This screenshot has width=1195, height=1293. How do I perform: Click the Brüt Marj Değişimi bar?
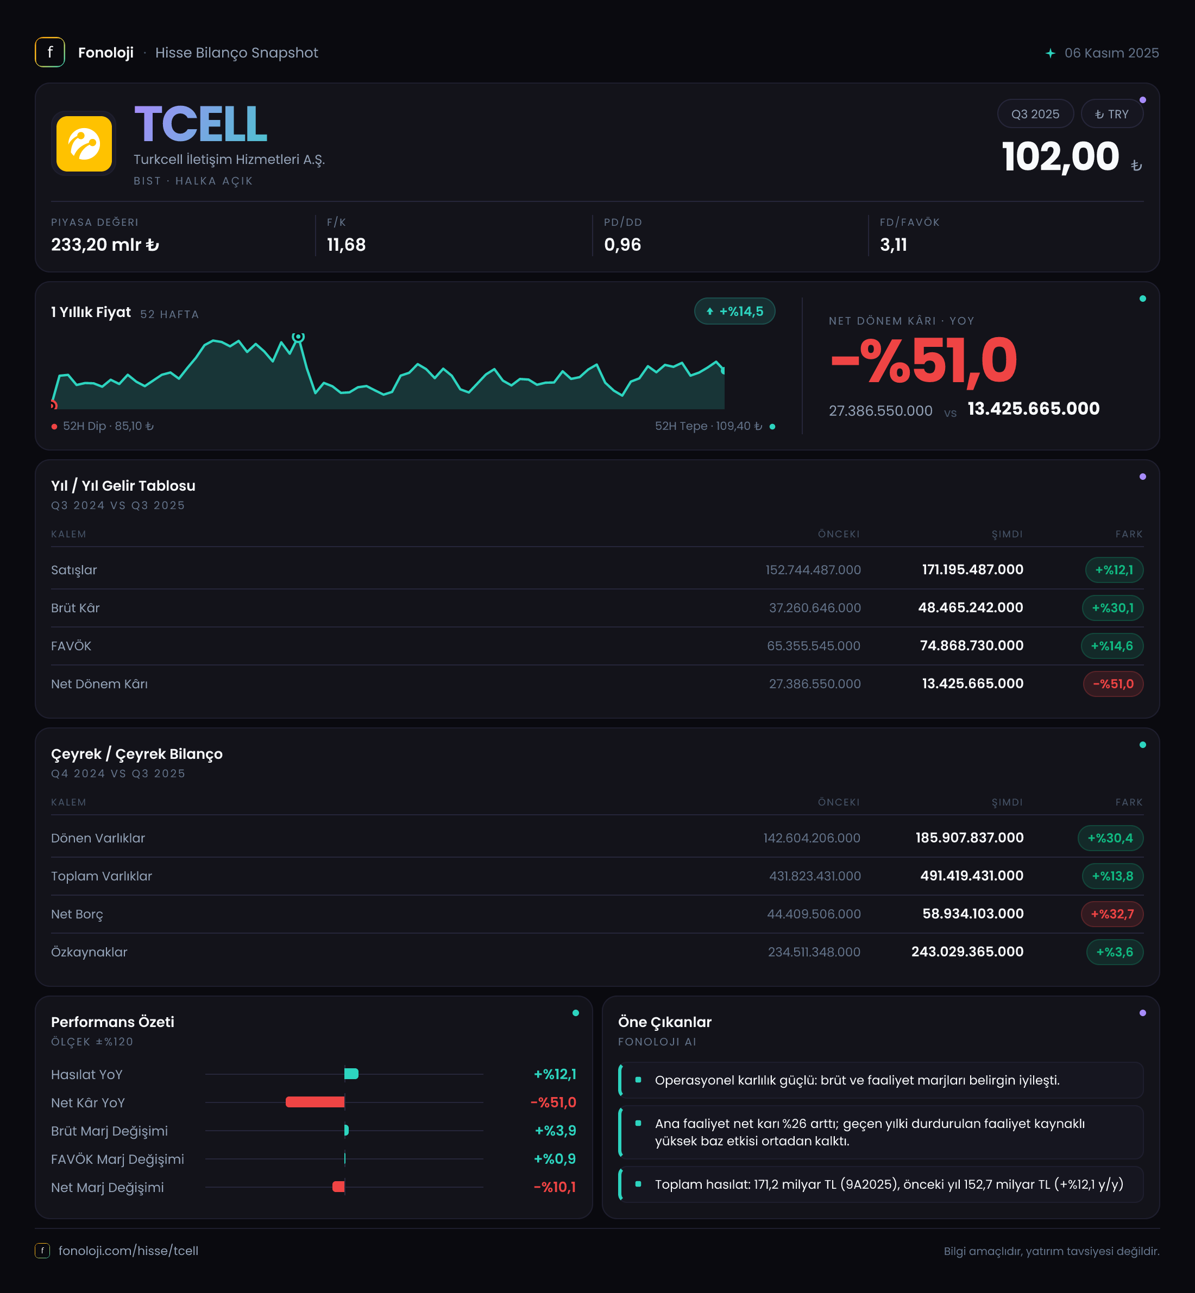[347, 1130]
